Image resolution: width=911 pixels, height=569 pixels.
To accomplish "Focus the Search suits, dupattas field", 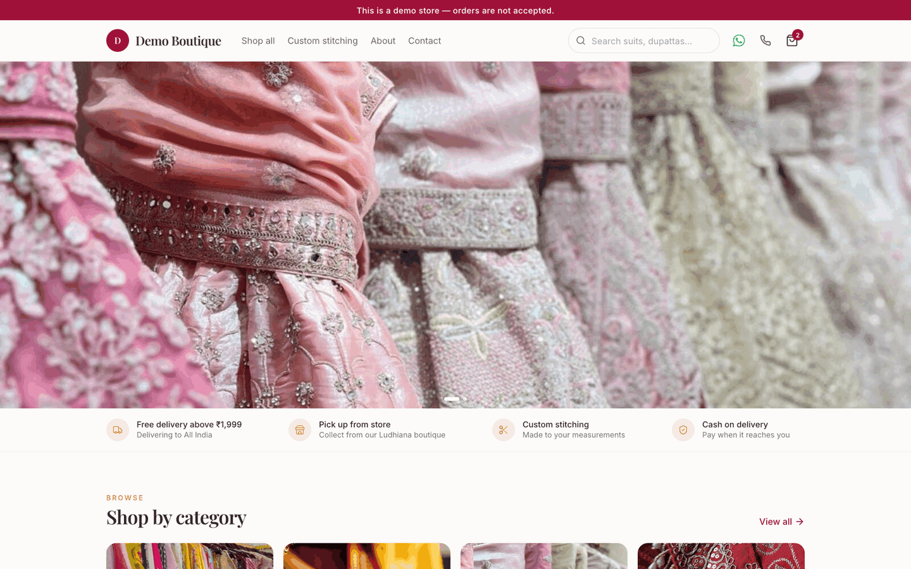I will click(644, 40).
